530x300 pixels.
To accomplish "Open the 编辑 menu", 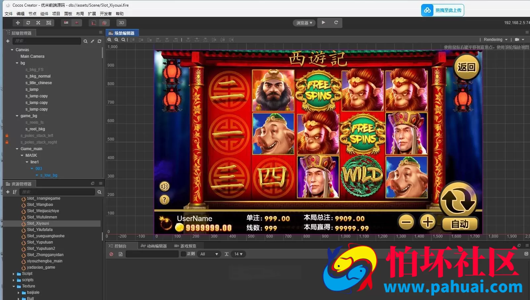I will pos(21,14).
